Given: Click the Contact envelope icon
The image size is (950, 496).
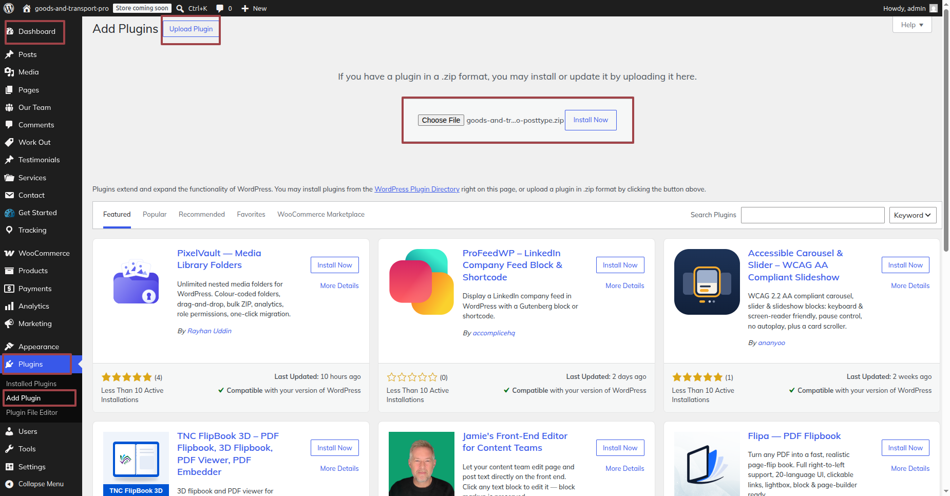Looking at the screenshot, I should [9, 195].
